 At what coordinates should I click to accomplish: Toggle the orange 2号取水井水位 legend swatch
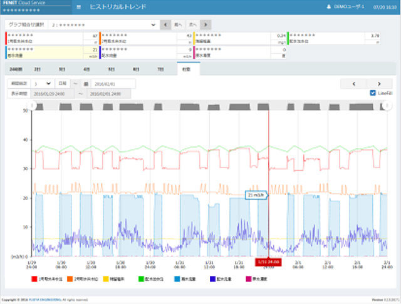70,279
